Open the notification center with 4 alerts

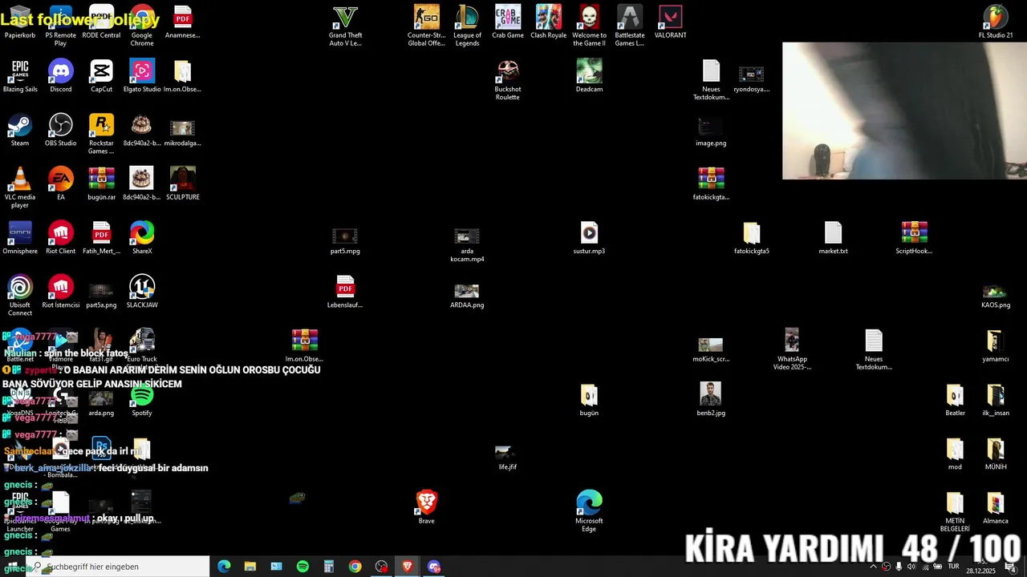pyautogui.click(x=1011, y=567)
